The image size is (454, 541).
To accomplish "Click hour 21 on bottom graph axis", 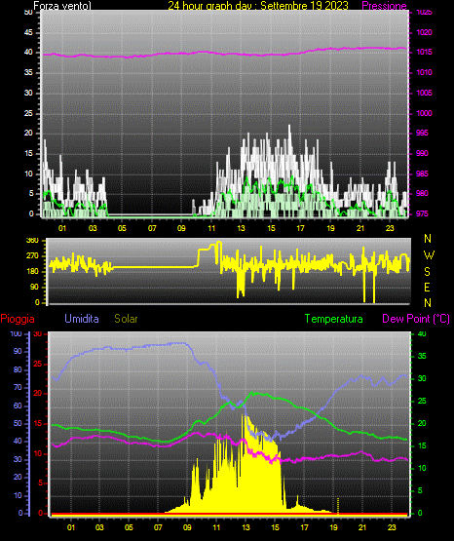I will (x=362, y=527).
